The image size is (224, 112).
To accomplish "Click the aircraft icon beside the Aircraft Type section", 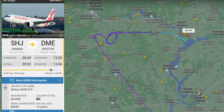I will [5, 87].
